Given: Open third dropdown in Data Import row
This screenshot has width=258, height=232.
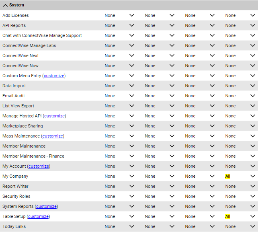Looking at the screenshot, I should tap(200, 86).
